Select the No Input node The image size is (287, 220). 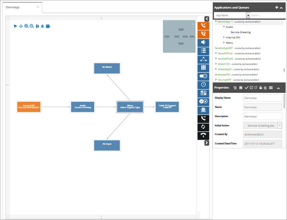click(x=107, y=145)
